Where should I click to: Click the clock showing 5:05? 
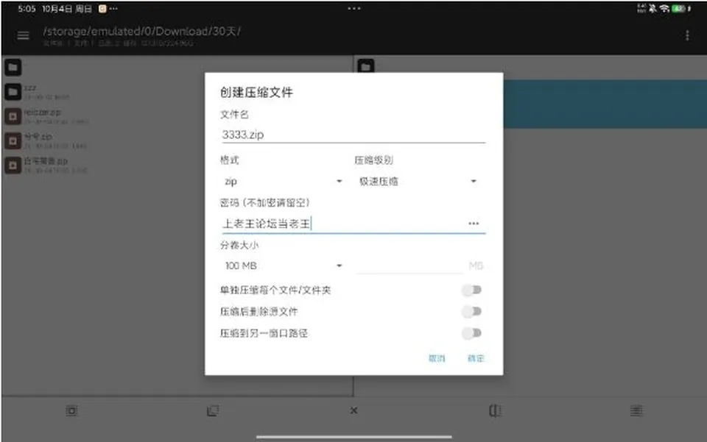pos(27,9)
